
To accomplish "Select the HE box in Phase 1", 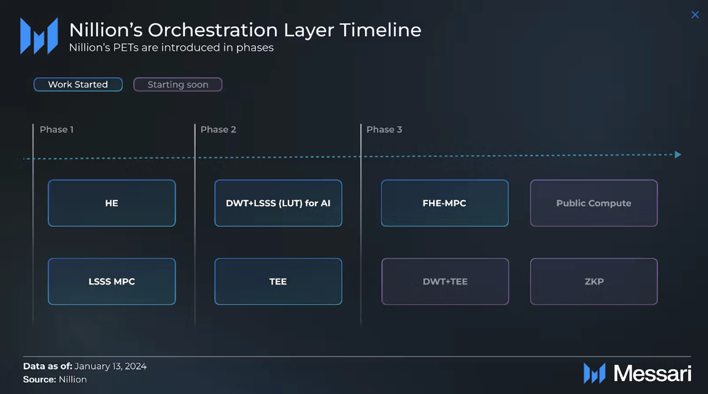I will point(111,203).
